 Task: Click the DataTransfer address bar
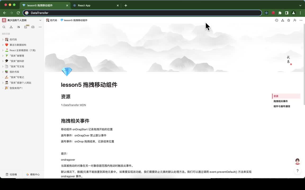[x=142, y=13]
